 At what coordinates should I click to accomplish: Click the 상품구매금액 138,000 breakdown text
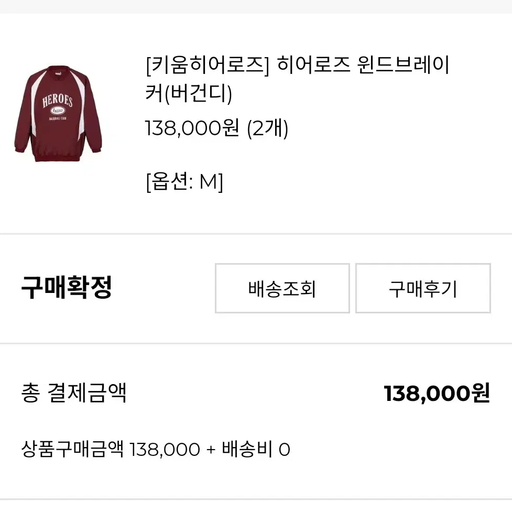[111, 449]
